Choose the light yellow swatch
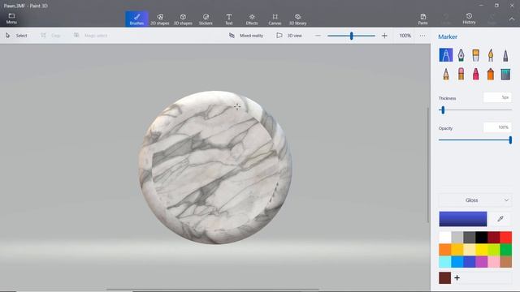Screen dimensions: 520x292 (x=470, y=250)
